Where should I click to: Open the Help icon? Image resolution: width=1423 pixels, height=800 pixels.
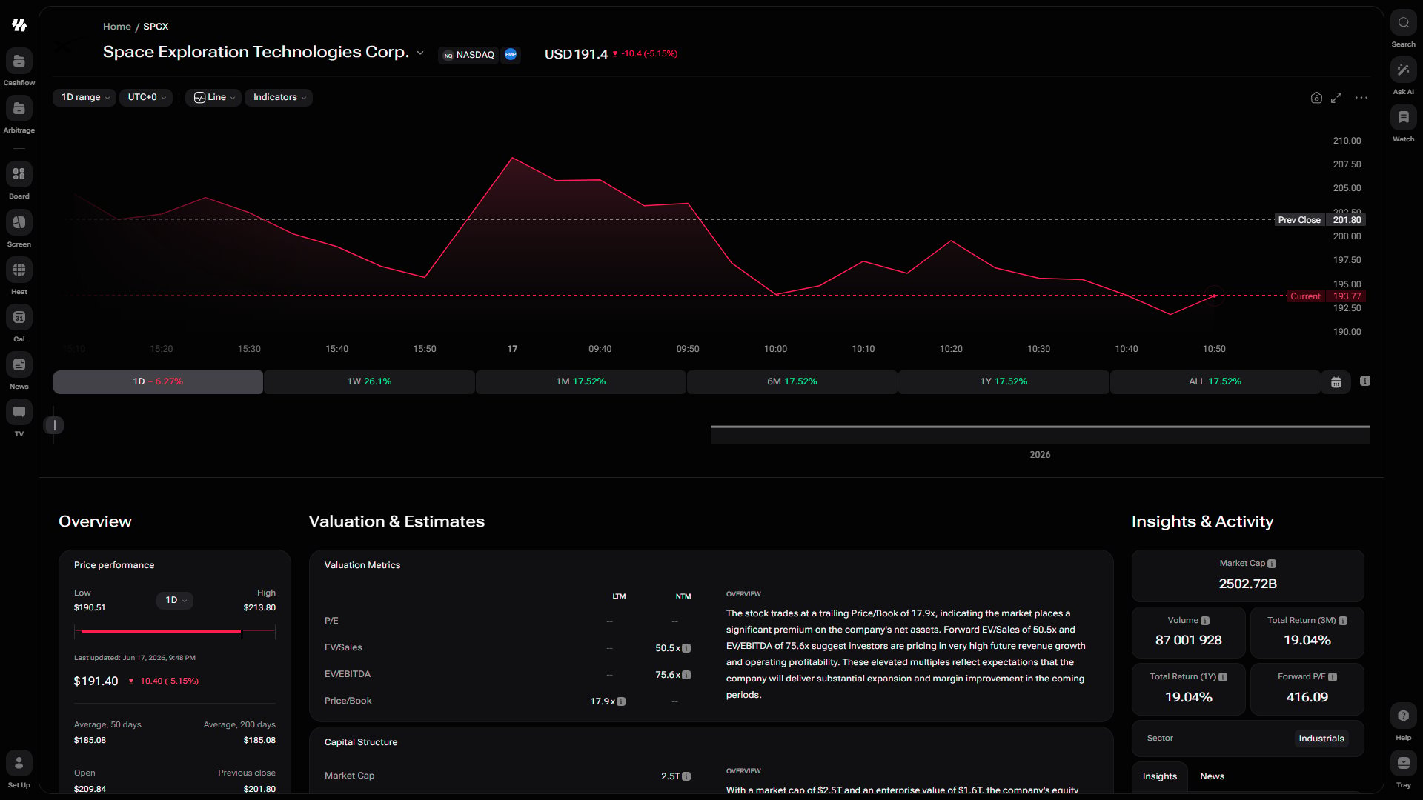(1403, 716)
